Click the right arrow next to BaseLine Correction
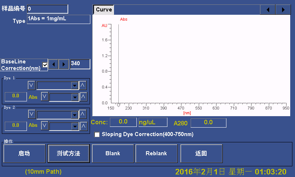 pyautogui.click(x=64, y=64)
